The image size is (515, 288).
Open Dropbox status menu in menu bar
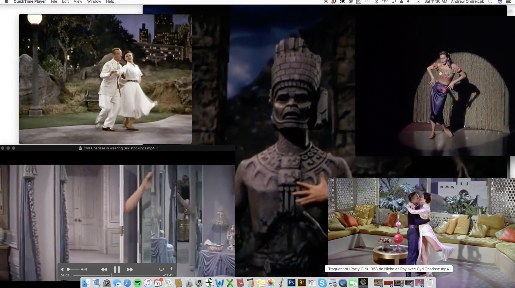334,2
